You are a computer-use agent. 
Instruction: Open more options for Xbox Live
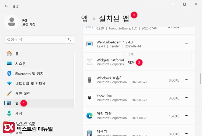186,98
